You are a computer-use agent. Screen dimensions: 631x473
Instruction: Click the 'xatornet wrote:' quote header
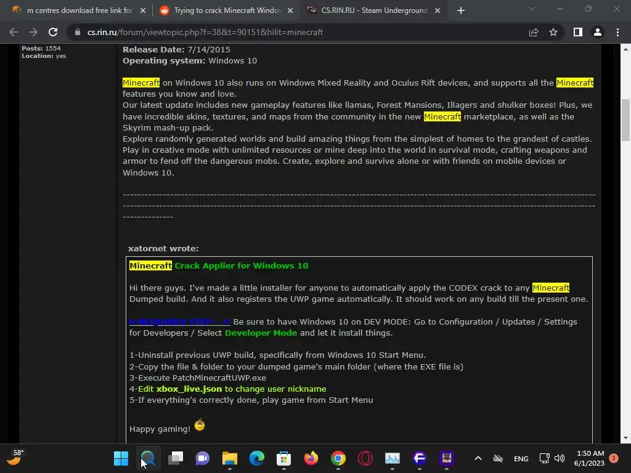[x=163, y=249]
